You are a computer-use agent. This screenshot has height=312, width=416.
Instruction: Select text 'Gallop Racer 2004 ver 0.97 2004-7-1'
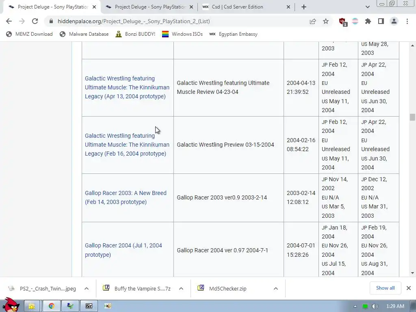tap(222, 250)
